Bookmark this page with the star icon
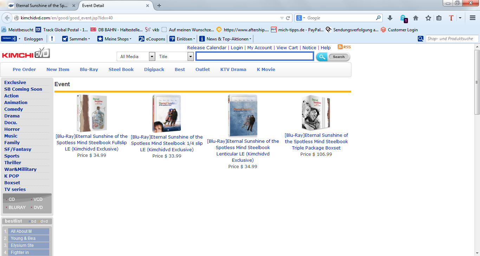480x256 pixels. point(428,18)
